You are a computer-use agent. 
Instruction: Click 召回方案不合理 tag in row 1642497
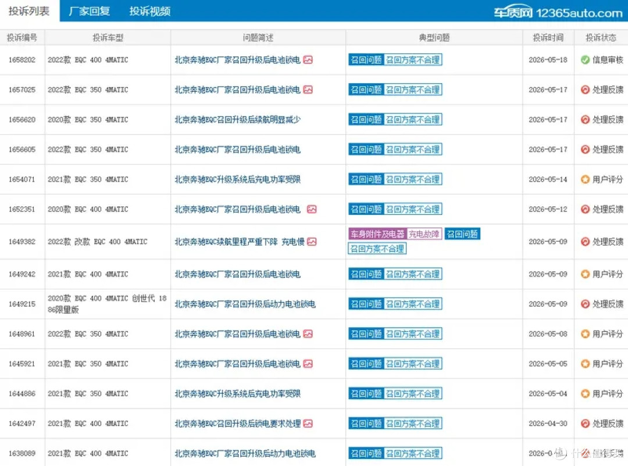click(x=413, y=423)
